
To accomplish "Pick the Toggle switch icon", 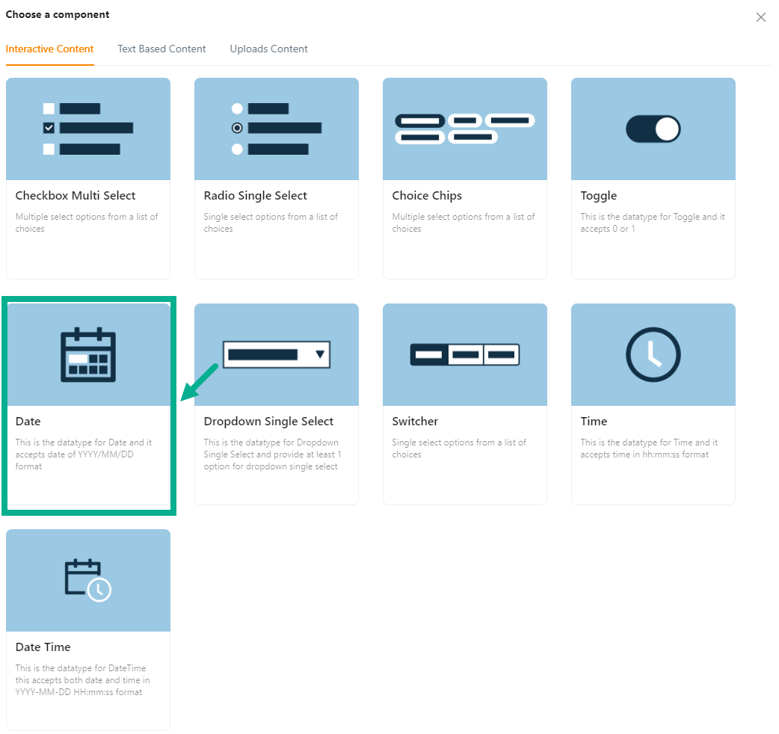I will coord(653,129).
